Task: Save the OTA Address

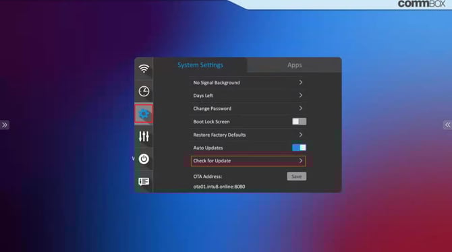Action: [297, 177]
